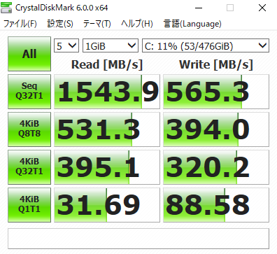Run the 4KiB Q8T8 test
This screenshot has height=254, width=277.
click(x=29, y=129)
